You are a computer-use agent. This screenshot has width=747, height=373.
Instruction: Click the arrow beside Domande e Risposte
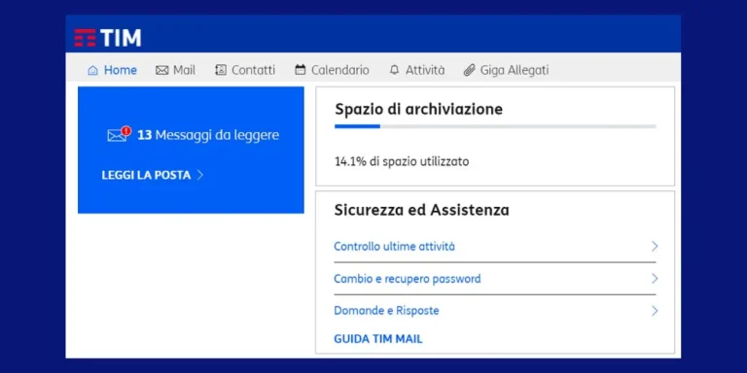655,311
